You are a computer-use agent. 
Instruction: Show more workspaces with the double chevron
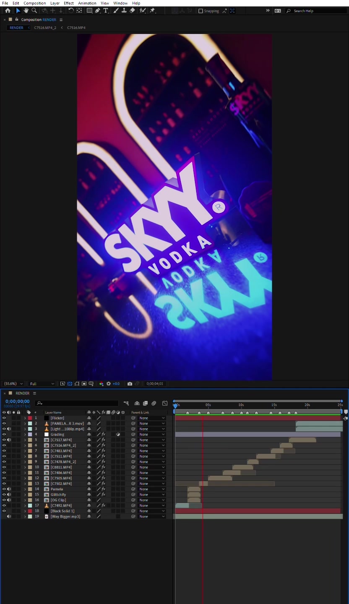268,10
